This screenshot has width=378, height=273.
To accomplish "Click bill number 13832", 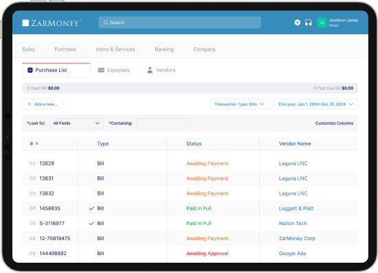I will [x=47, y=193].
